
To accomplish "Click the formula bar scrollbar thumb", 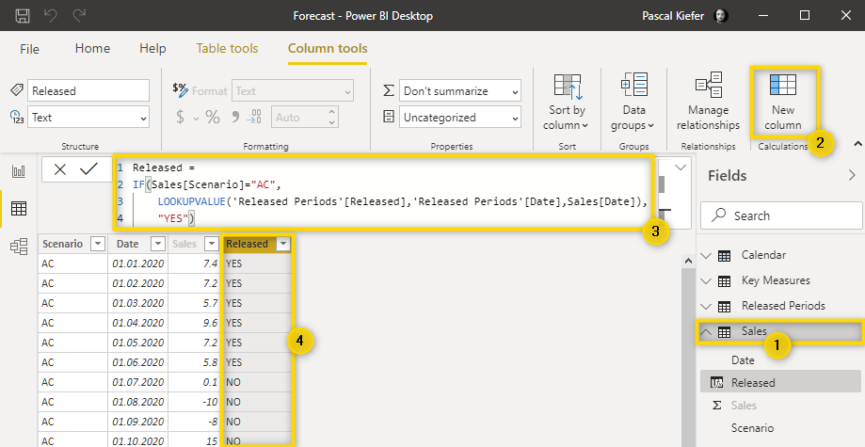I will tap(662, 184).
